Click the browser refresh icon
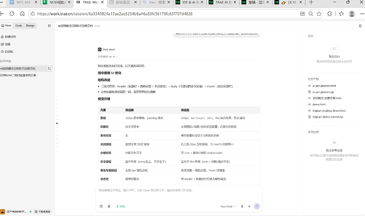 (12, 14)
